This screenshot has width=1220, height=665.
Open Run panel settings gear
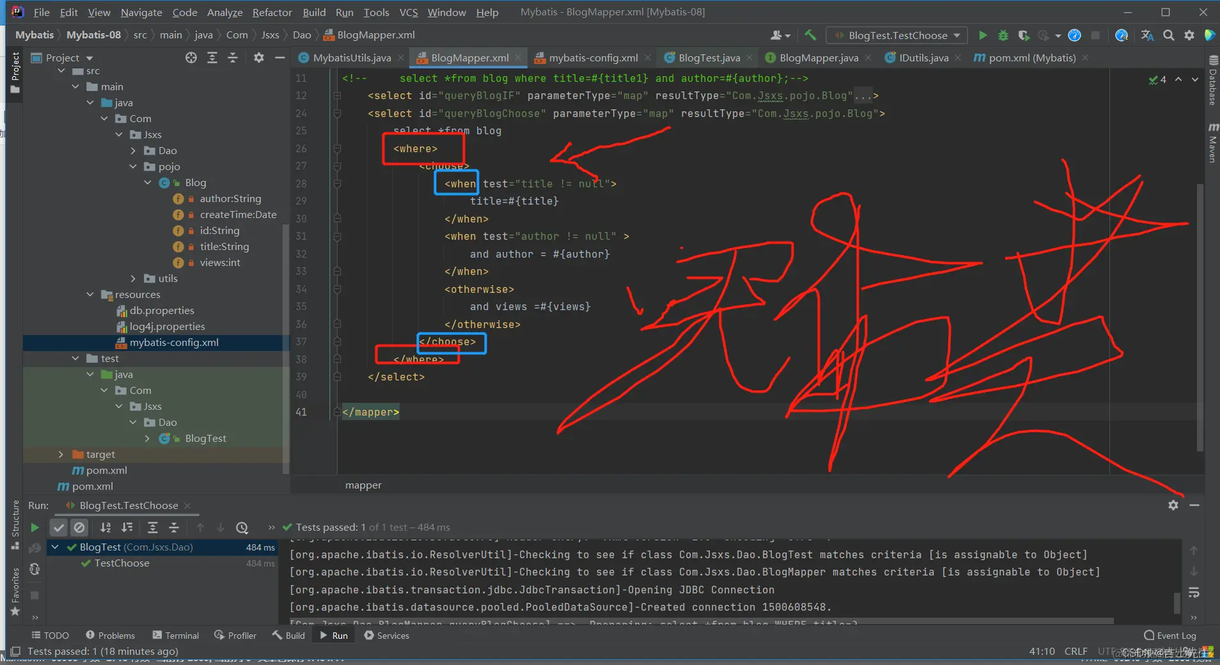point(1173,505)
